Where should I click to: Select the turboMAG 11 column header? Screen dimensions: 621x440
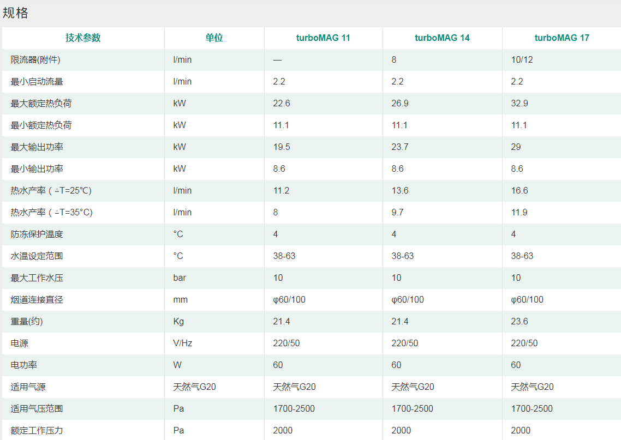pos(323,38)
